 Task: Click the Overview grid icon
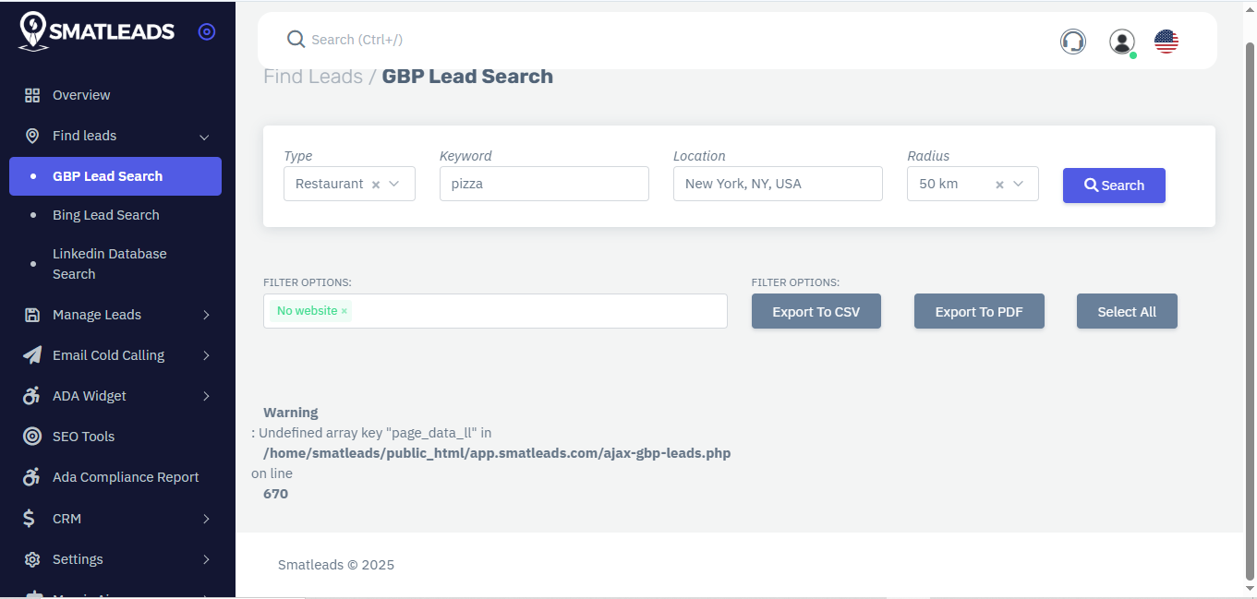(x=32, y=95)
